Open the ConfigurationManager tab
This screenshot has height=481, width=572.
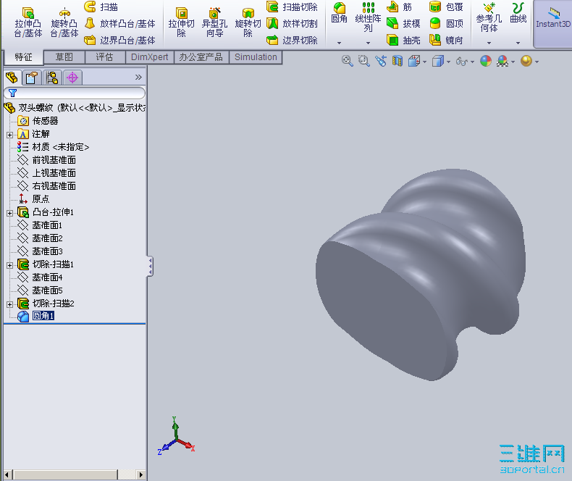tap(52, 78)
